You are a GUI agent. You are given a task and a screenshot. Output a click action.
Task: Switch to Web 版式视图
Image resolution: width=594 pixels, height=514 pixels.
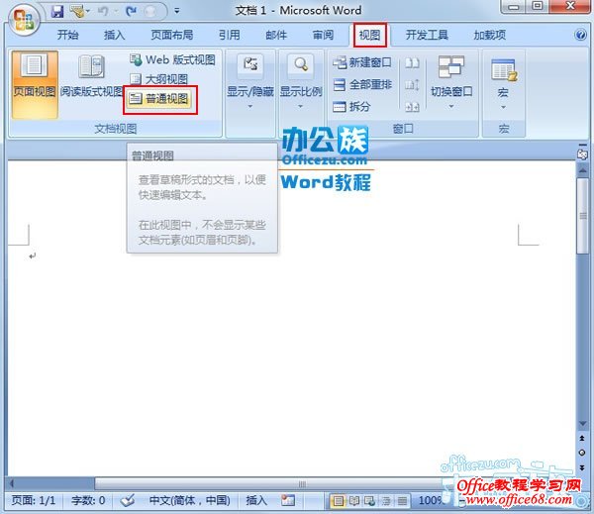[x=172, y=59]
